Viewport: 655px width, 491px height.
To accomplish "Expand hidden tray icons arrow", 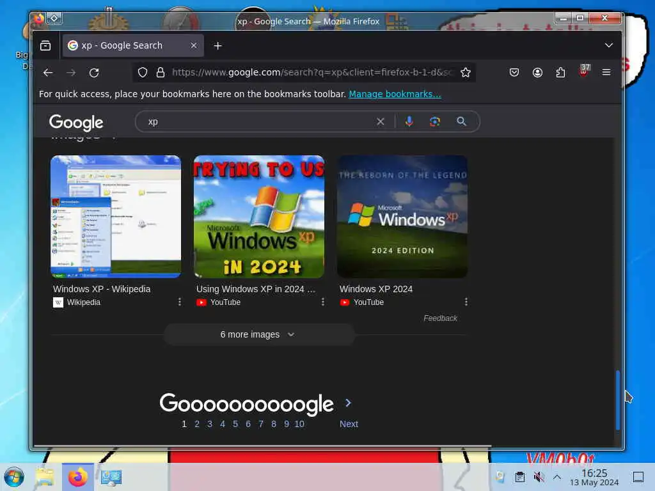I will [557, 477].
